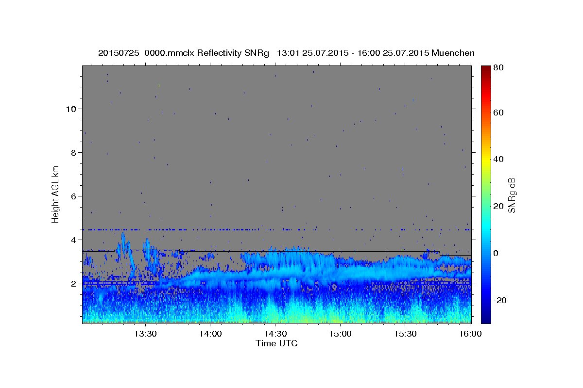Click the height tick label 2
The image size is (583, 388).
pyautogui.click(x=73, y=284)
